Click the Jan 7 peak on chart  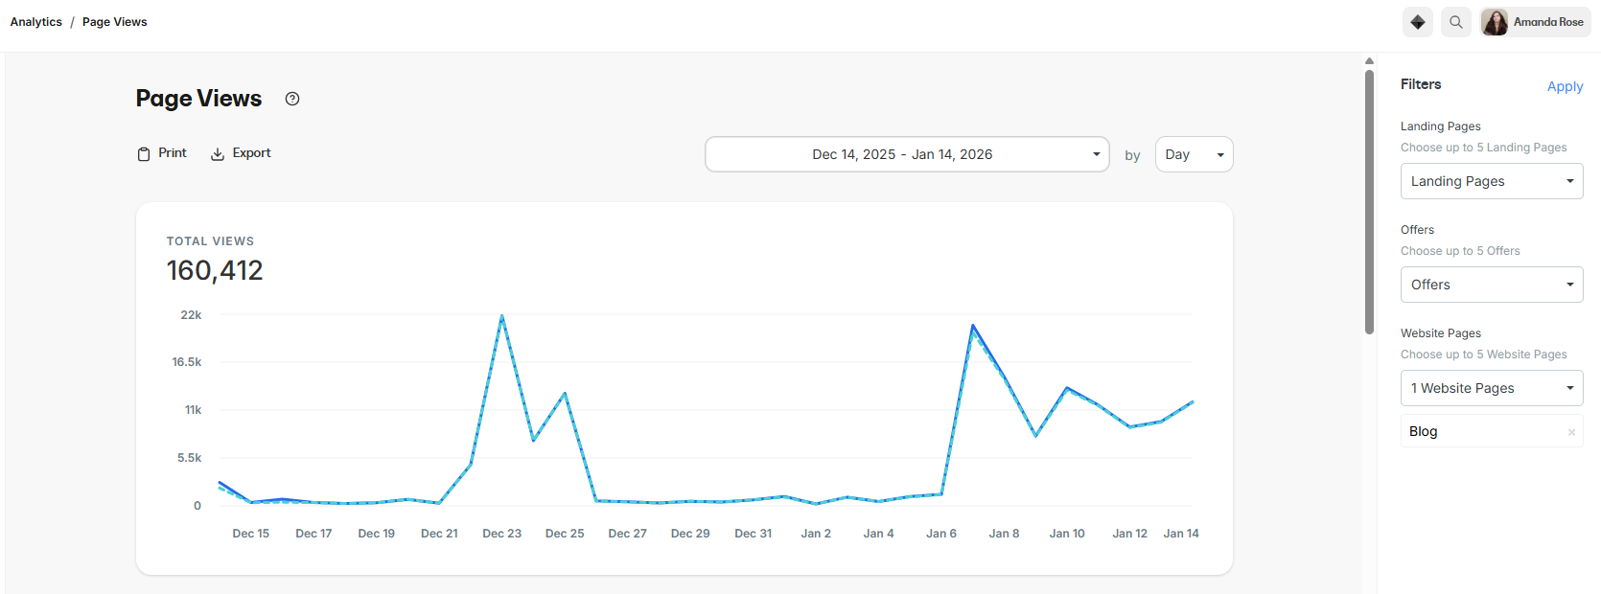click(x=973, y=326)
